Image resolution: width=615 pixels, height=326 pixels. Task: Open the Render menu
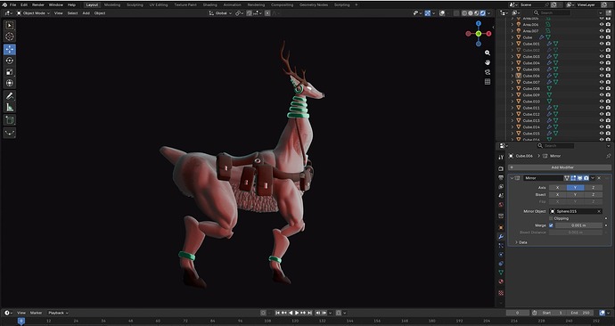pos(38,4)
